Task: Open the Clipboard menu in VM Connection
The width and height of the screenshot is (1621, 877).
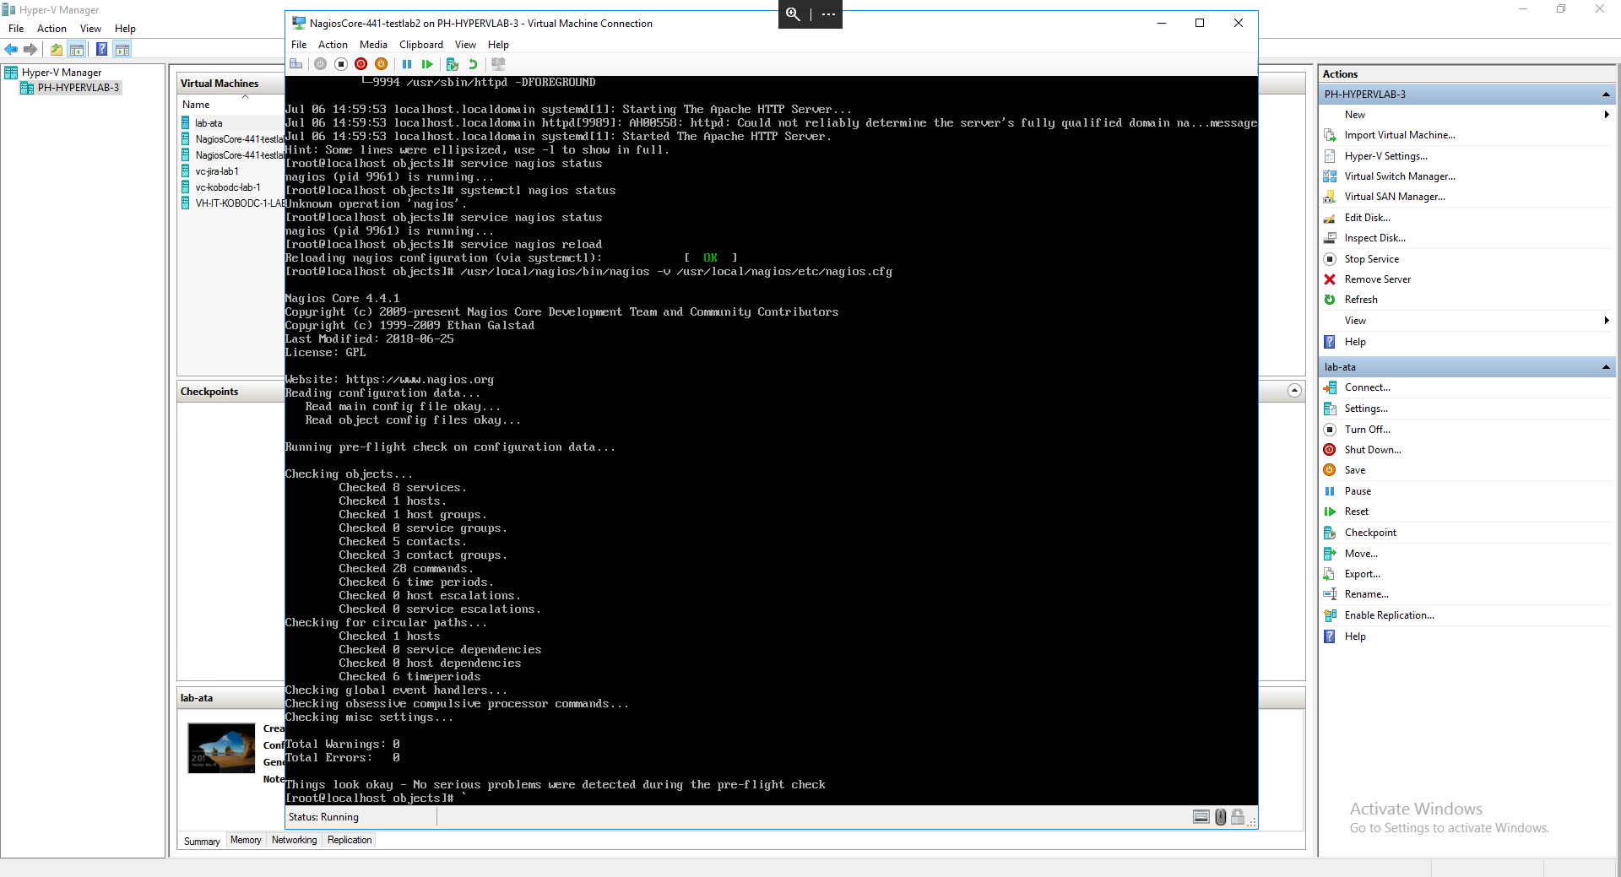Action: coord(420,45)
